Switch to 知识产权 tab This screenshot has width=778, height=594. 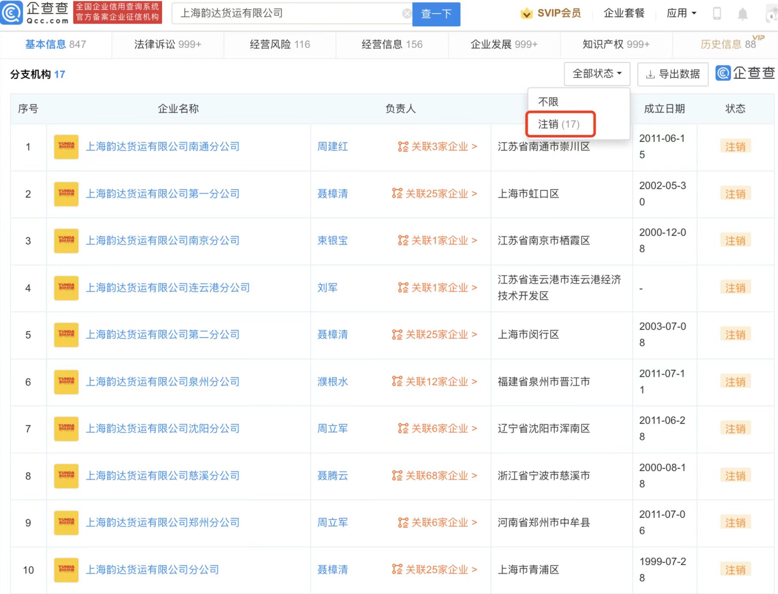tap(616, 44)
